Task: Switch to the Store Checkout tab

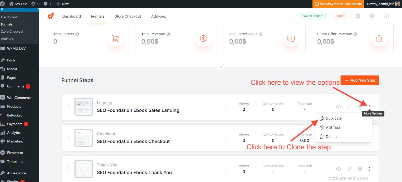Action: 128,16
